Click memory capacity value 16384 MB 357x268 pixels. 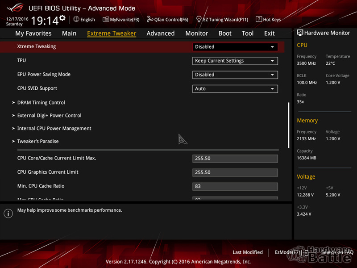307,158
